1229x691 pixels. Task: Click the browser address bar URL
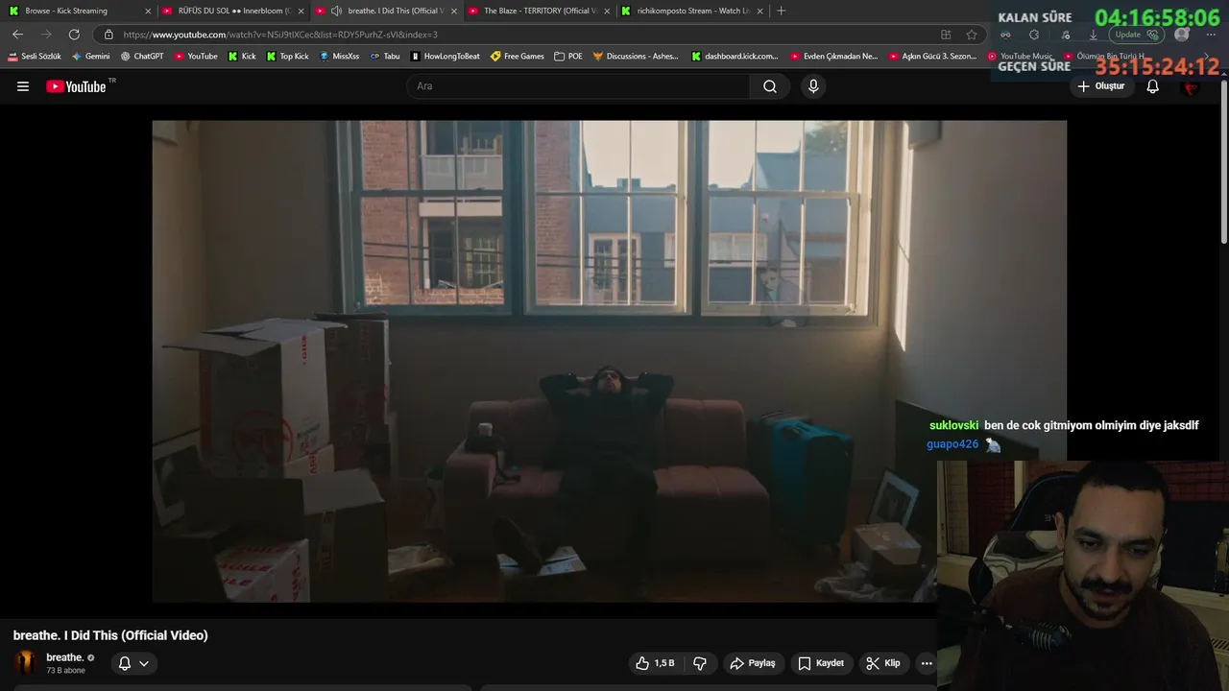(x=280, y=35)
